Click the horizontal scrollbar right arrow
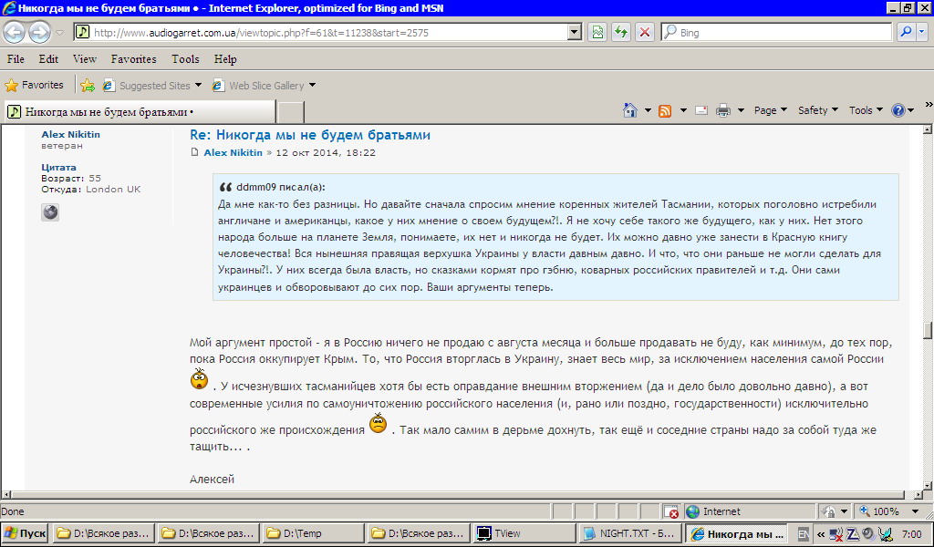 (x=918, y=495)
